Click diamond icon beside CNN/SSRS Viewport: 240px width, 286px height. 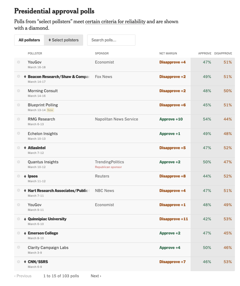[25, 262]
